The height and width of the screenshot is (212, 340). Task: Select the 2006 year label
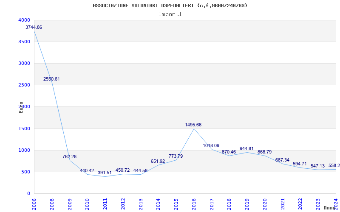tap(34, 204)
